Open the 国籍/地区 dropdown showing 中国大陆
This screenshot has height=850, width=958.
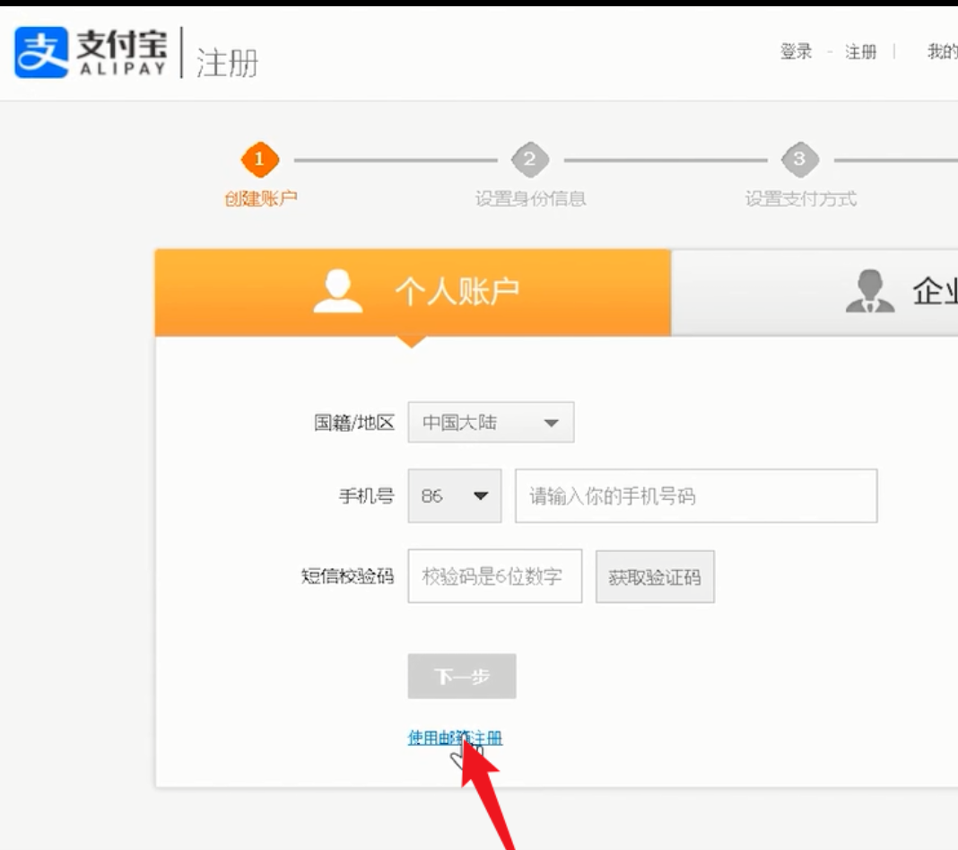(x=491, y=422)
